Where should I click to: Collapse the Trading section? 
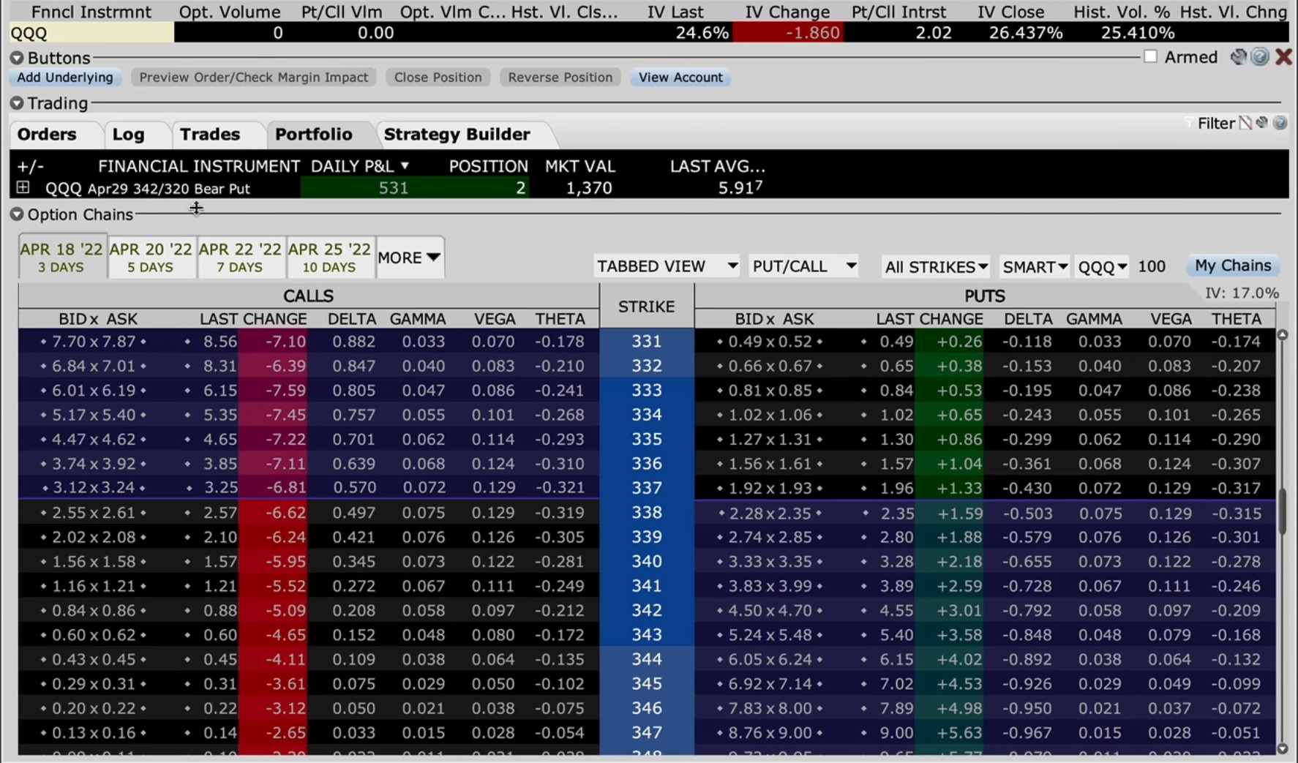pyautogui.click(x=17, y=103)
